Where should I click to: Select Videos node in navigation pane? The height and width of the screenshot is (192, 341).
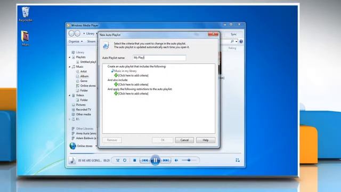click(80, 95)
